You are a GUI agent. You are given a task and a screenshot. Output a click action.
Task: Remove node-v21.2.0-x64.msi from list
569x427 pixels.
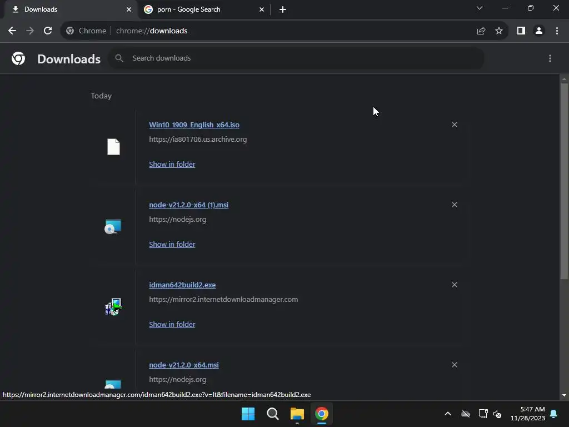coord(455,365)
